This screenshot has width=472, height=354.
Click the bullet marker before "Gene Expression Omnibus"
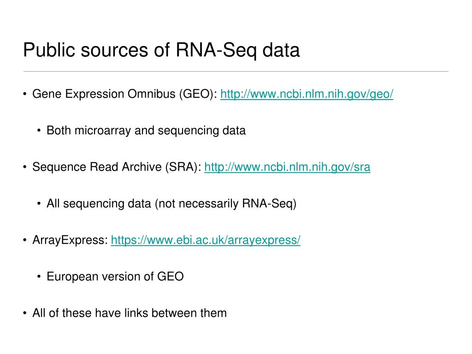point(25,94)
